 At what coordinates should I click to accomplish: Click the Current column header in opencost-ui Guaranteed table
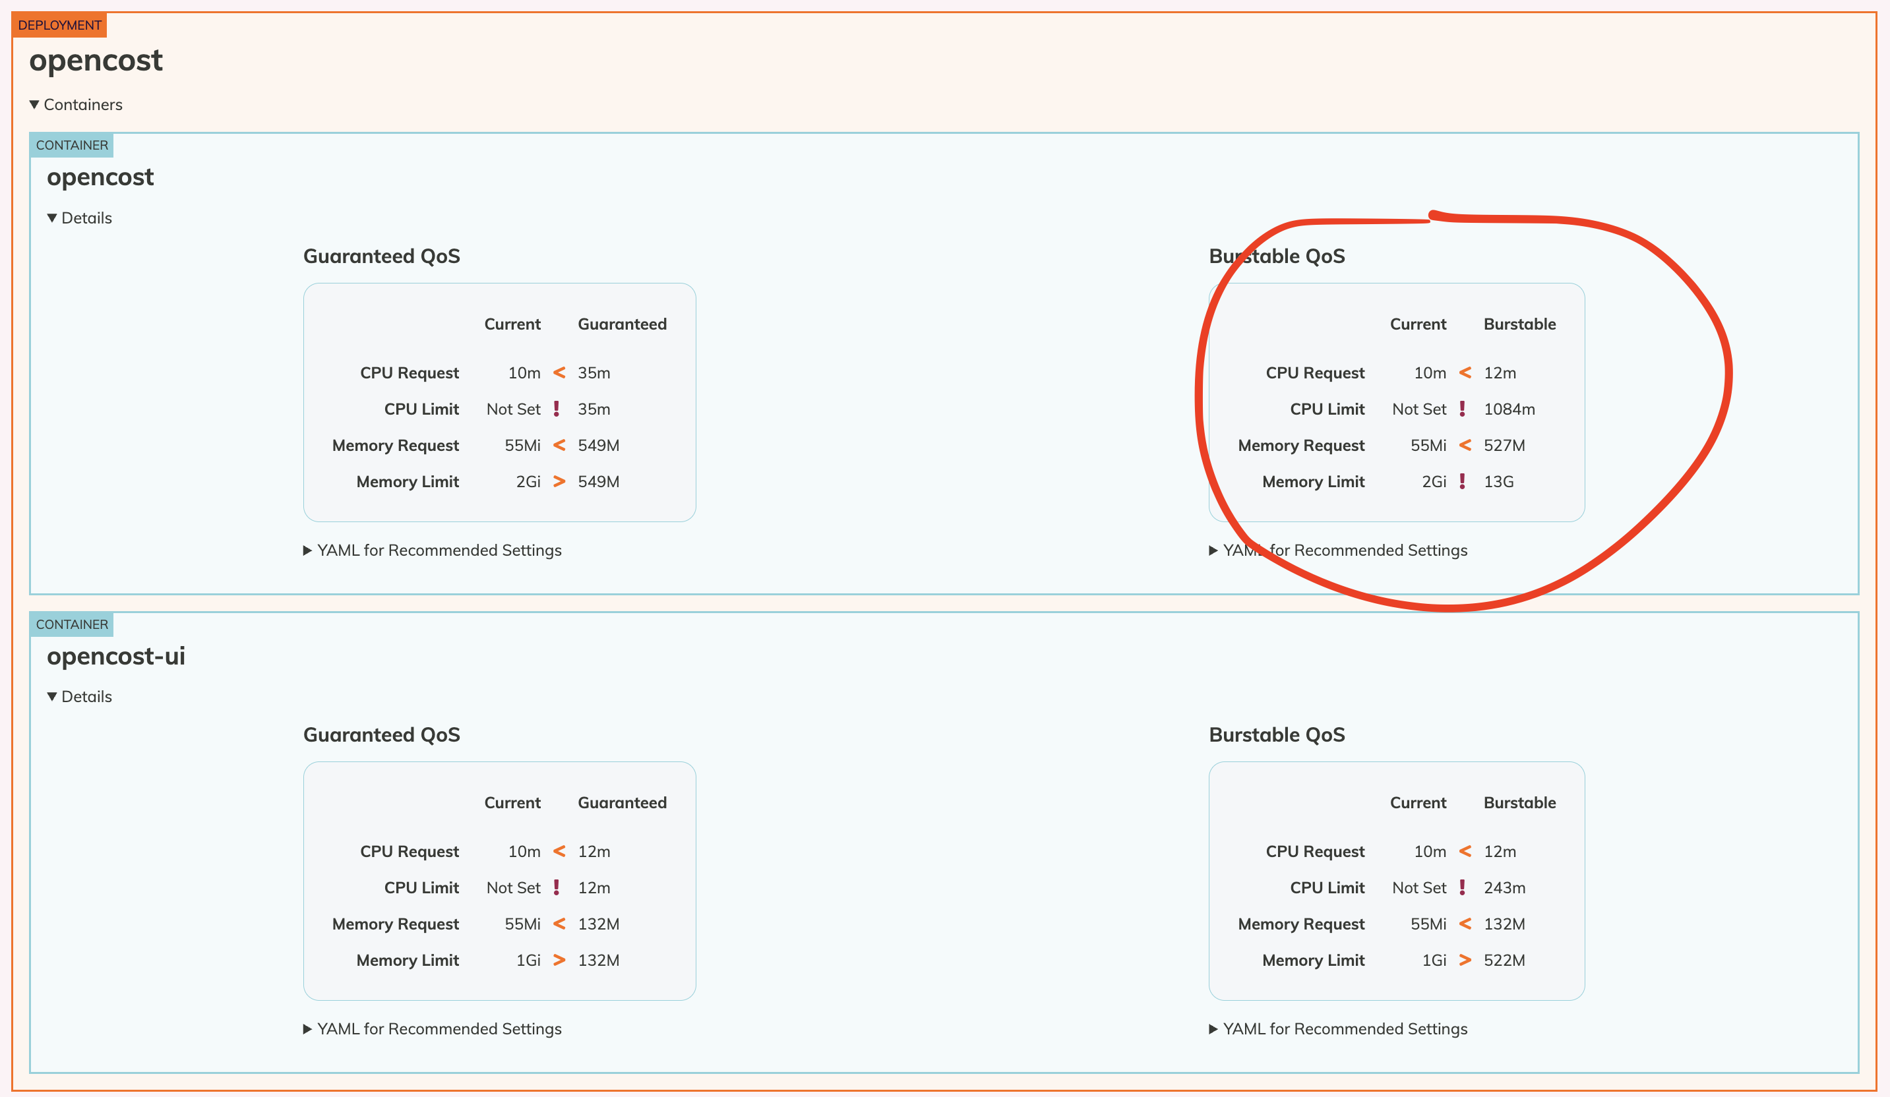(x=512, y=802)
